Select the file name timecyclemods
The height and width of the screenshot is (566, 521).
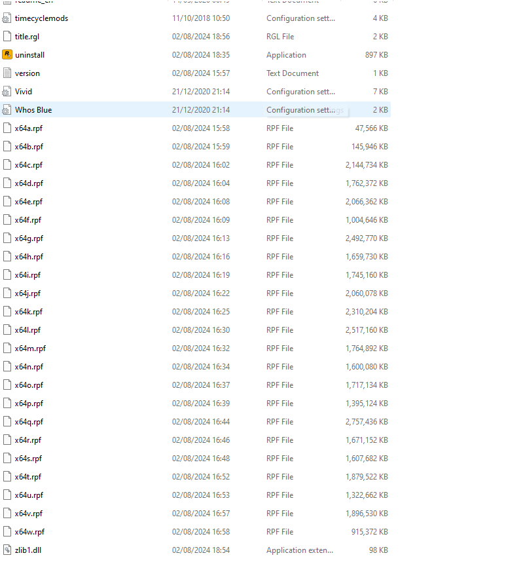click(x=41, y=18)
